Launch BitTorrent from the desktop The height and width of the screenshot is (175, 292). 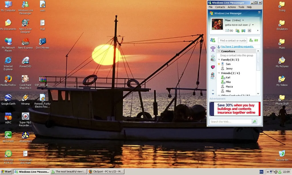pyautogui.click(x=8, y=137)
